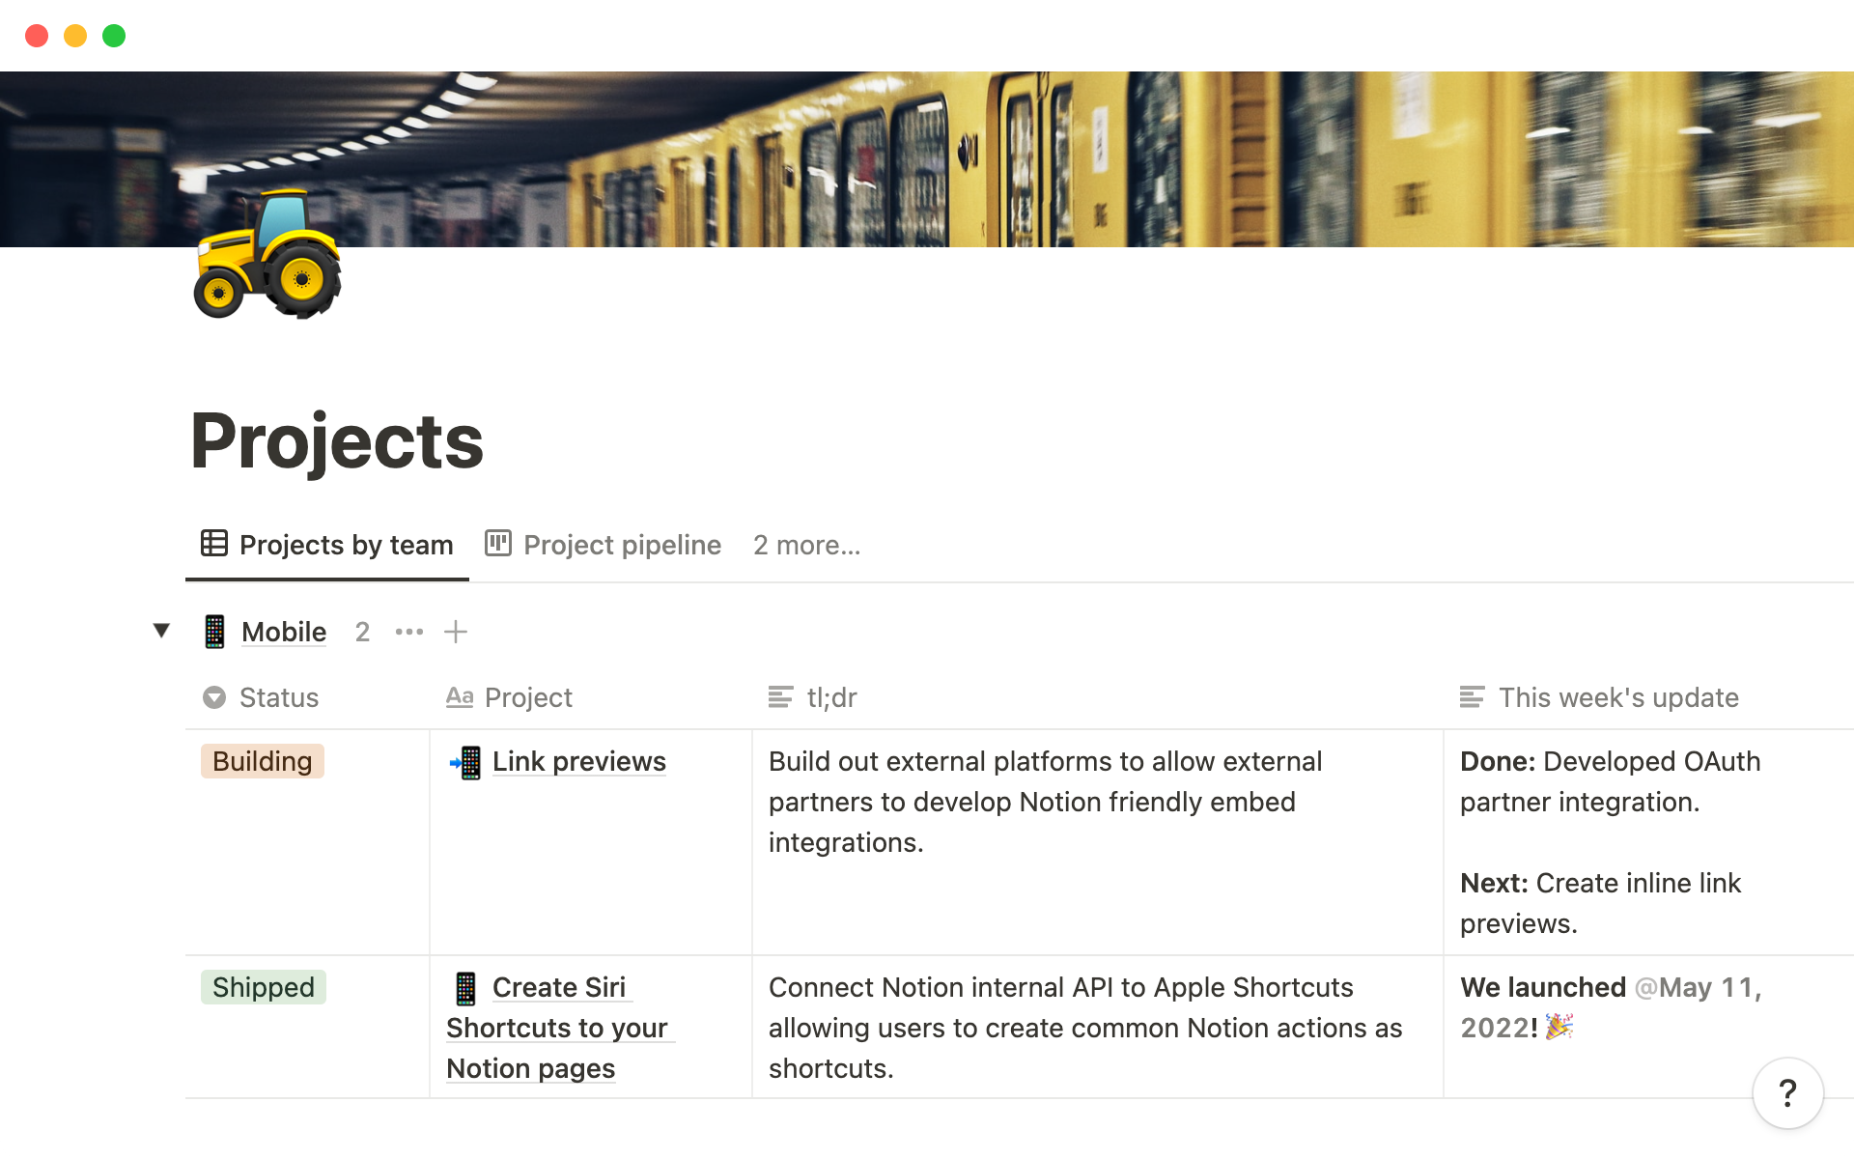This screenshot has width=1854, height=1159.
Task: Click the Link previews page emoji icon
Action: [x=465, y=762]
